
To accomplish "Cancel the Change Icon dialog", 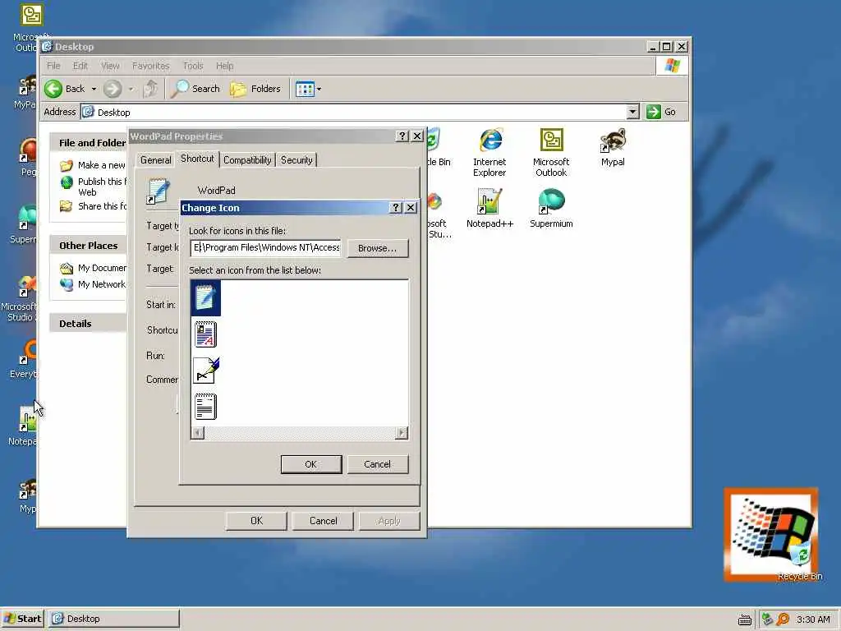I will [378, 464].
